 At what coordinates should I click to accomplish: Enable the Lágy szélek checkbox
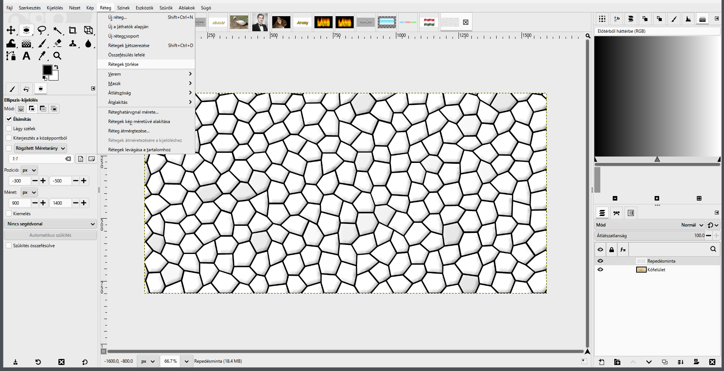tap(9, 129)
